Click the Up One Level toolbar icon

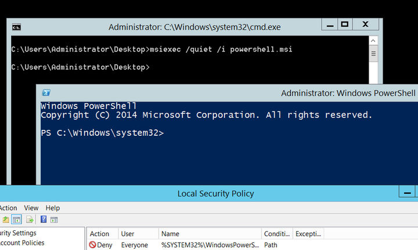click(x=6, y=220)
